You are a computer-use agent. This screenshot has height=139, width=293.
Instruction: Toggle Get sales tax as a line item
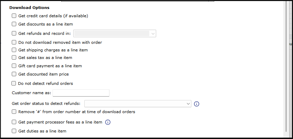point(14,58)
